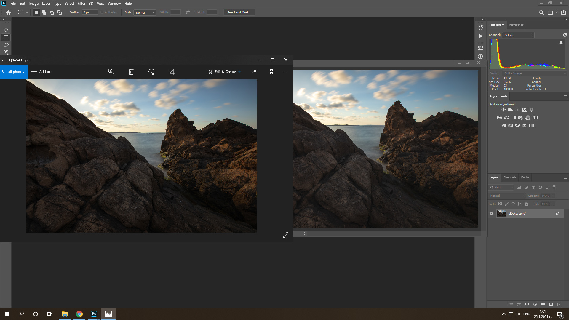Create a new layer in Layers panel

coord(551,304)
